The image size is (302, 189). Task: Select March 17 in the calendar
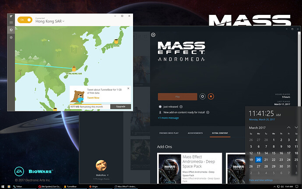coord(289,153)
